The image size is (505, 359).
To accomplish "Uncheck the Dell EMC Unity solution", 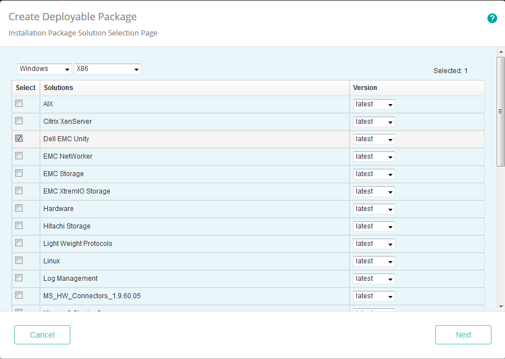I will (x=19, y=138).
